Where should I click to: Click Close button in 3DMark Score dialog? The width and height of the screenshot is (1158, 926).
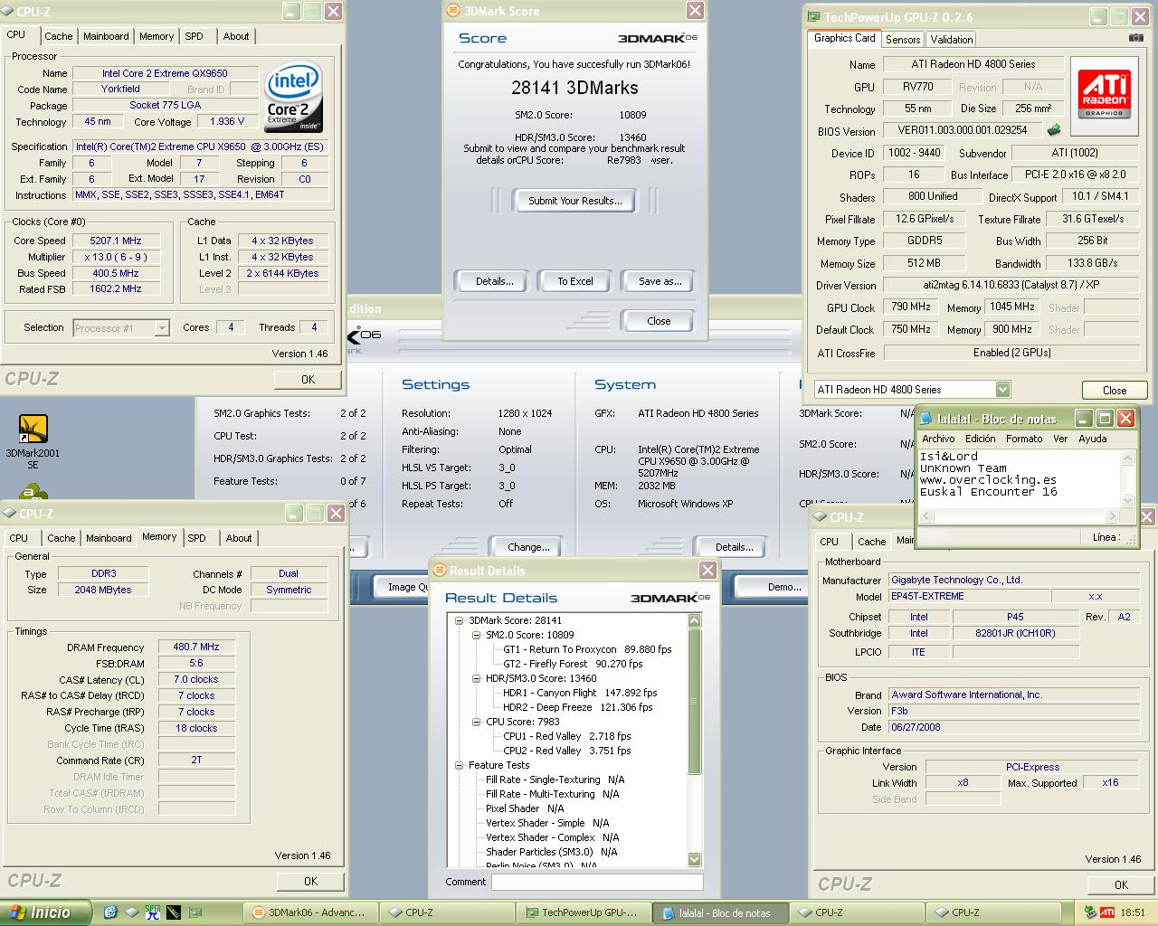[x=659, y=321]
